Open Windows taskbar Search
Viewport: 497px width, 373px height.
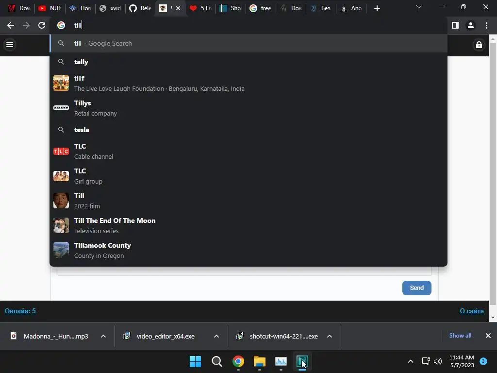point(217,361)
